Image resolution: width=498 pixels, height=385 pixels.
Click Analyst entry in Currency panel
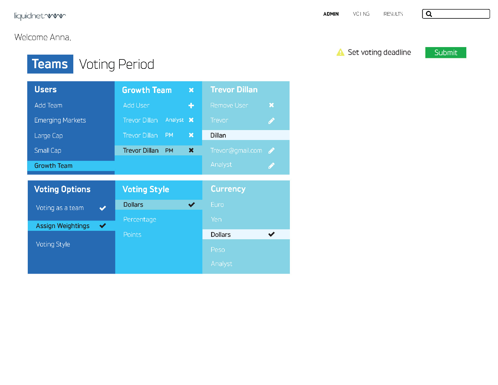[x=221, y=264]
